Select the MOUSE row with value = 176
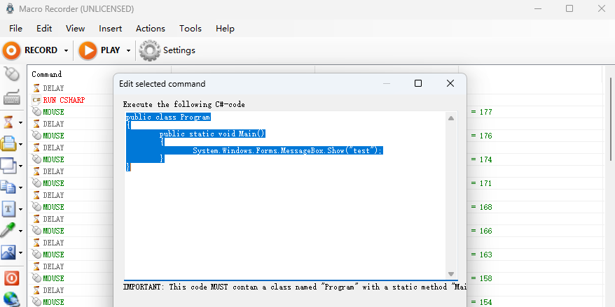615x307 pixels. [315, 136]
